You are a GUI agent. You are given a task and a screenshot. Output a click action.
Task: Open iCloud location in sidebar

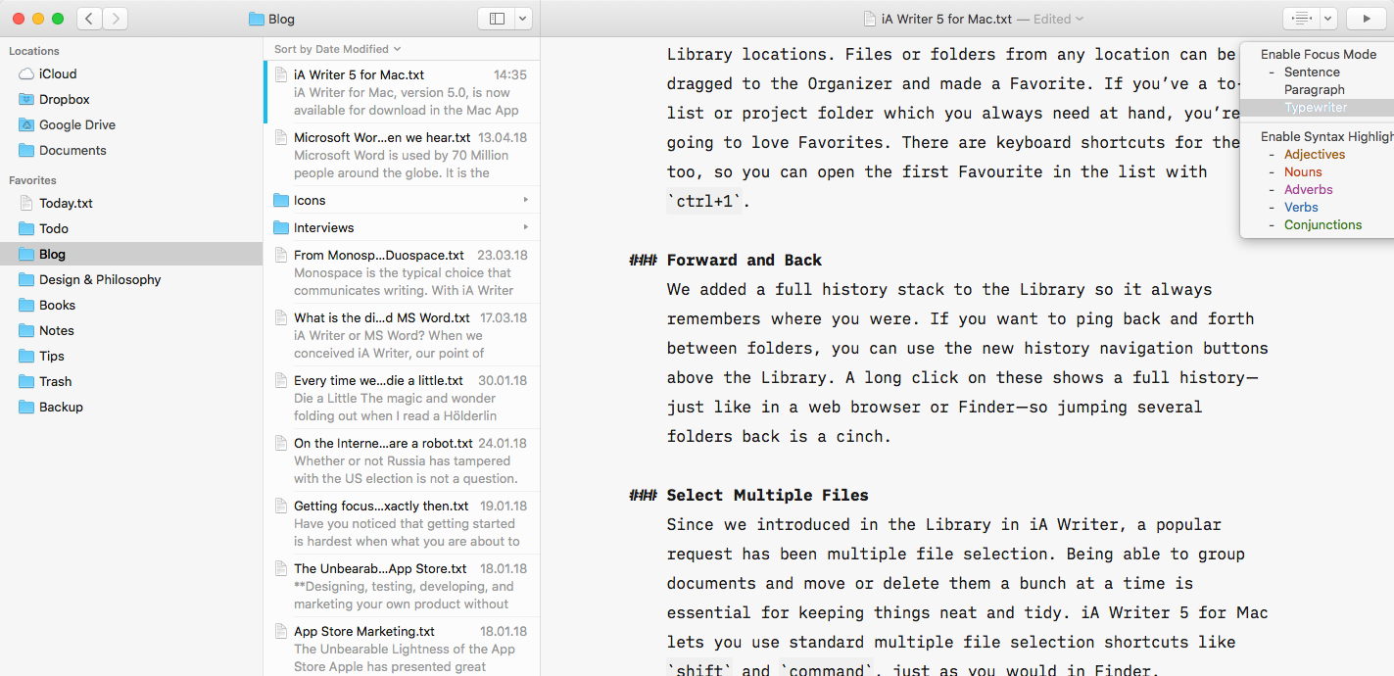(57, 73)
